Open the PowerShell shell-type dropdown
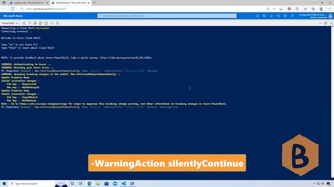 click(x=10, y=23)
